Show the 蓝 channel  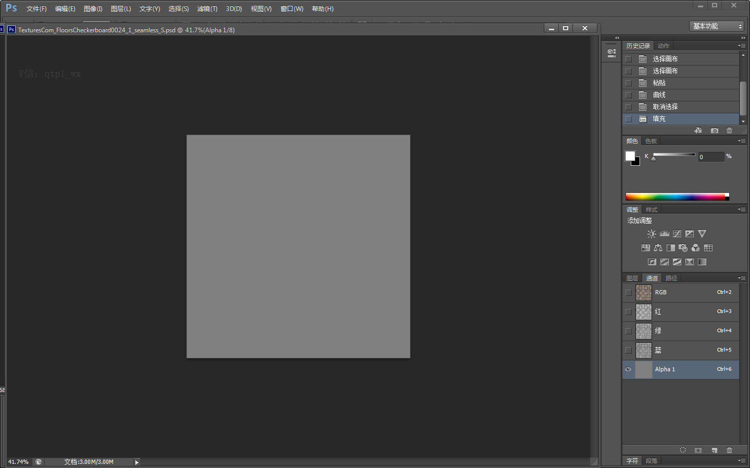[628, 350]
